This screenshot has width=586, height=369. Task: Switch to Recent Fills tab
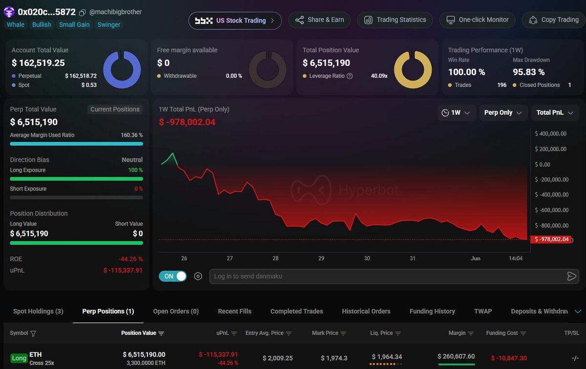click(234, 311)
